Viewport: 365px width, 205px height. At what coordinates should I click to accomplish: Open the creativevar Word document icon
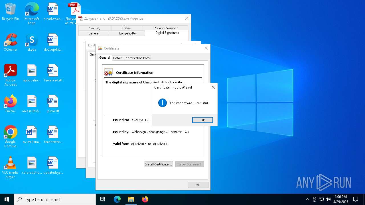point(53,12)
